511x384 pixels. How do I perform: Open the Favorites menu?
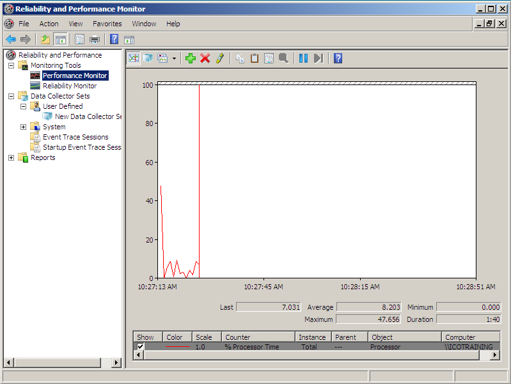point(107,24)
